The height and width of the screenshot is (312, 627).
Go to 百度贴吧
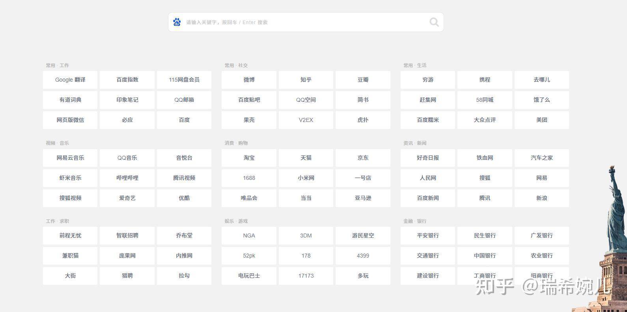249,100
